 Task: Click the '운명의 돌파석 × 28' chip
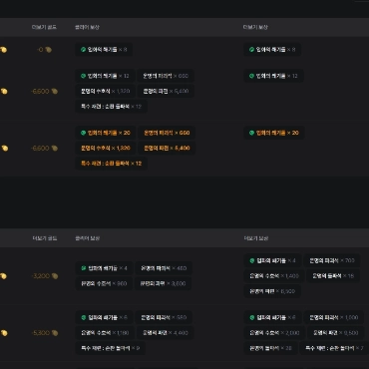(x=270, y=348)
